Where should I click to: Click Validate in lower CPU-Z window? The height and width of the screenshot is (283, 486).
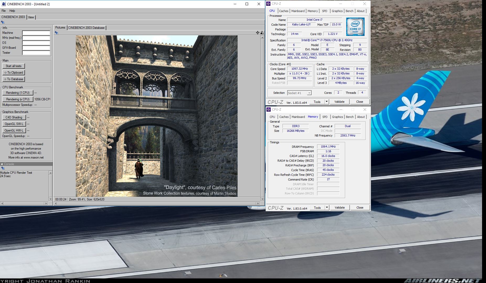tap(340, 208)
